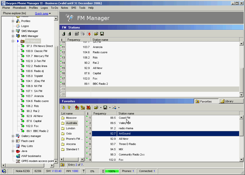Click the pencil edit list icon in Favorites
The image size is (245, 175).
82,107
